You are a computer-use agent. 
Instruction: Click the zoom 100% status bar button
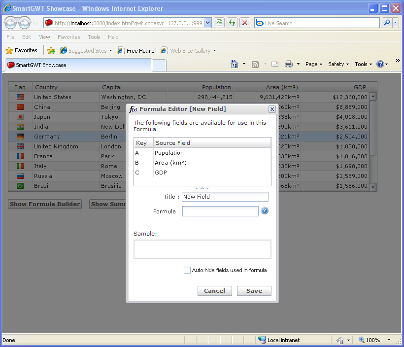click(x=370, y=340)
